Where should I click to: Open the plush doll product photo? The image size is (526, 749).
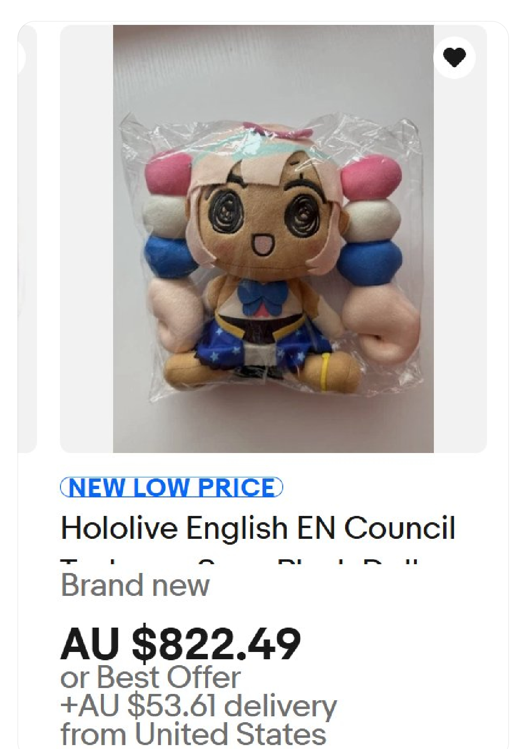coord(273,238)
